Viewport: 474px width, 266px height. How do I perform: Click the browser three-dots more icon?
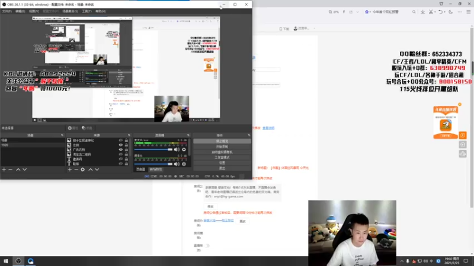coord(460,12)
